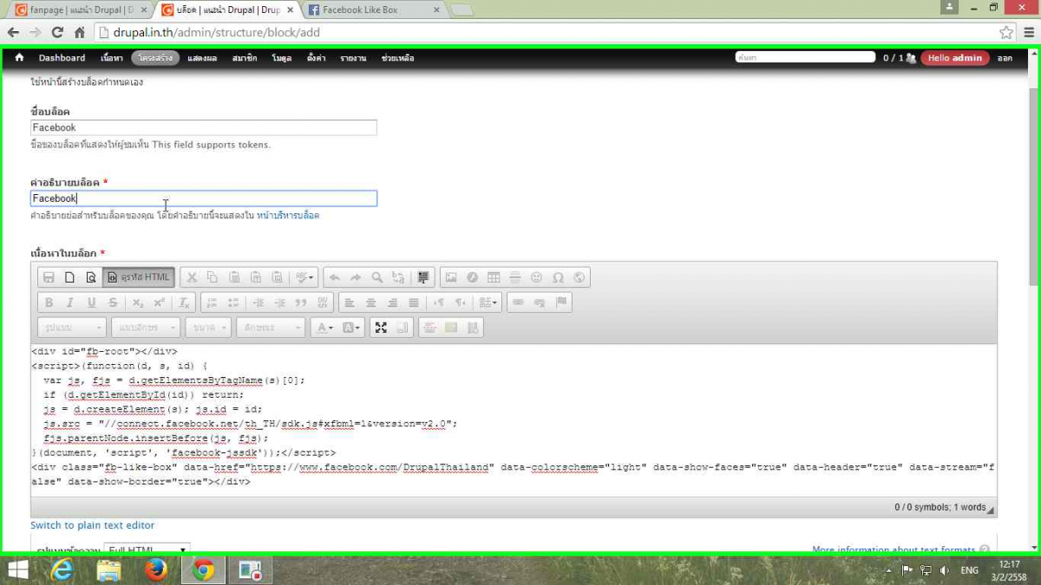1041x585 pixels.
Task: Click the Save icon in the editor toolbar
Action: (49, 277)
